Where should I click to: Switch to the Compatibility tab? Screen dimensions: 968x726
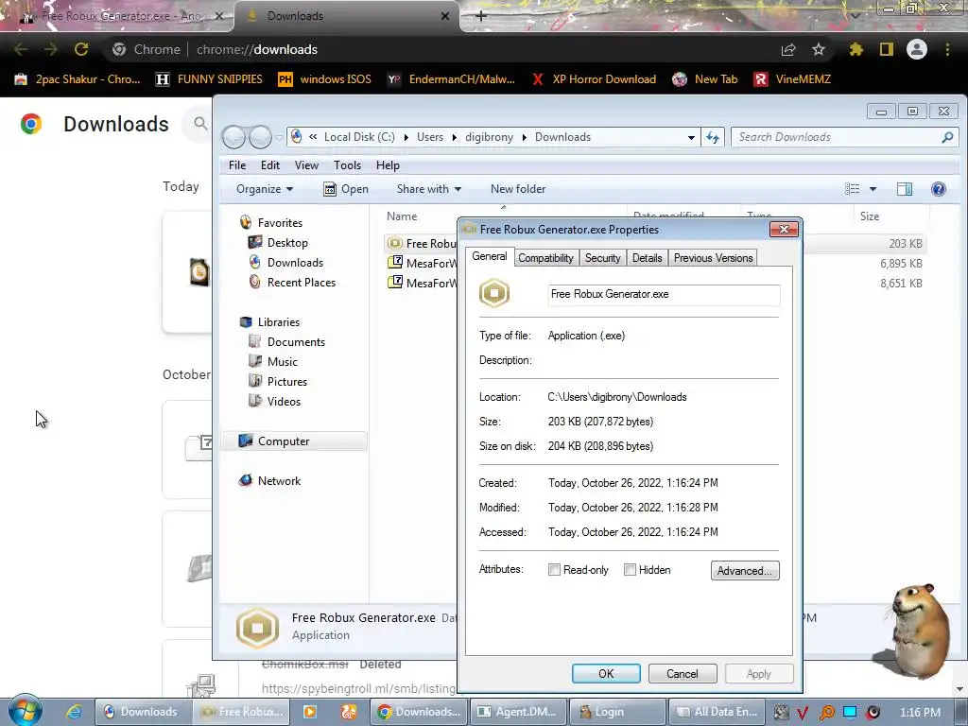click(545, 258)
